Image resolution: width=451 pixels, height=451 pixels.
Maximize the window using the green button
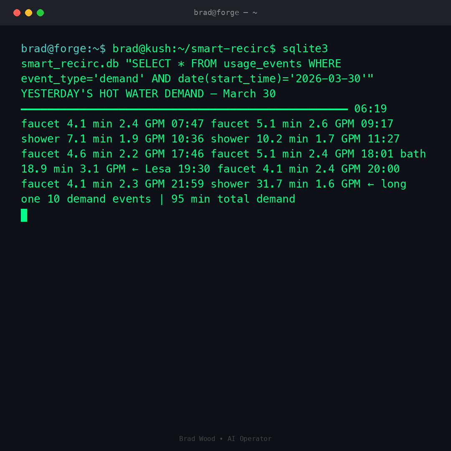point(40,13)
